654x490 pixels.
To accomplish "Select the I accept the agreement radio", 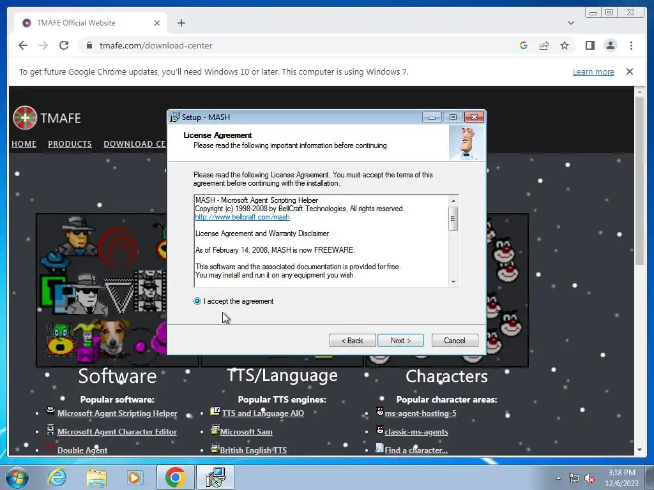I will pos(197,301).
